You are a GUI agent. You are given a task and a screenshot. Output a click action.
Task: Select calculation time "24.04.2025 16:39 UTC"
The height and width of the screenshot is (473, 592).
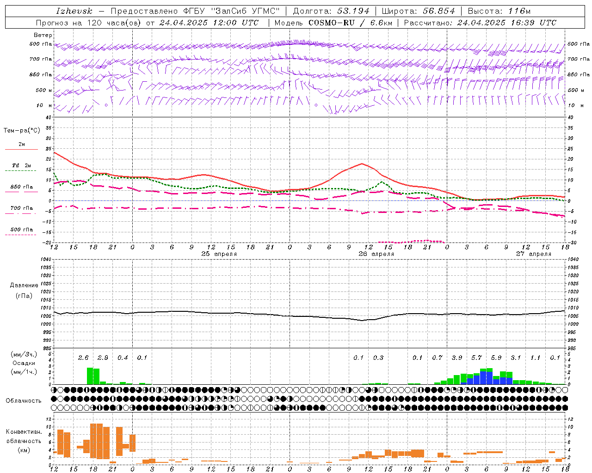507,23
